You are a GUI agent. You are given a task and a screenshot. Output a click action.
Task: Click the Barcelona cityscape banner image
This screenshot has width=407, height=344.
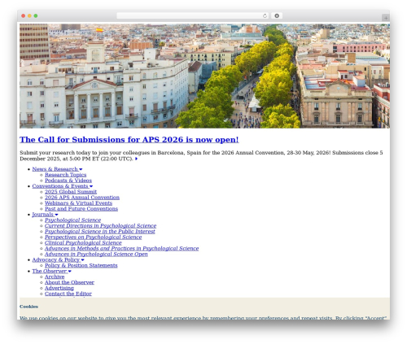coord(204,76)
